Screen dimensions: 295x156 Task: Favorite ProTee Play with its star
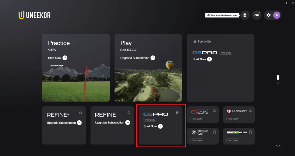[x=250, y=132]
